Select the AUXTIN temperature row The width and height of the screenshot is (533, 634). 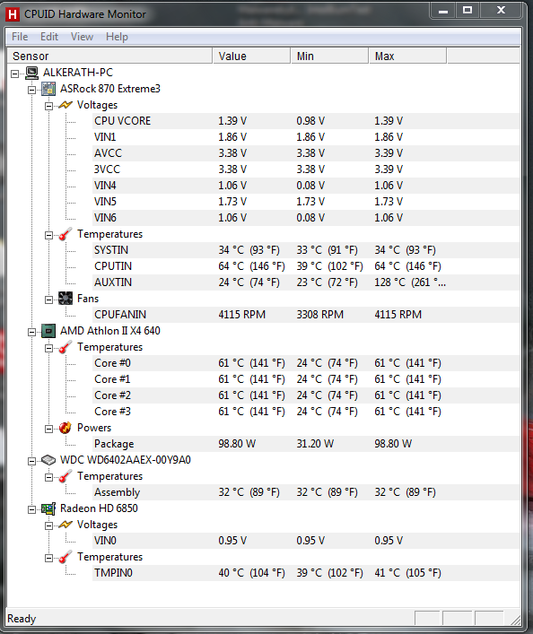click(x=306, y=282)
